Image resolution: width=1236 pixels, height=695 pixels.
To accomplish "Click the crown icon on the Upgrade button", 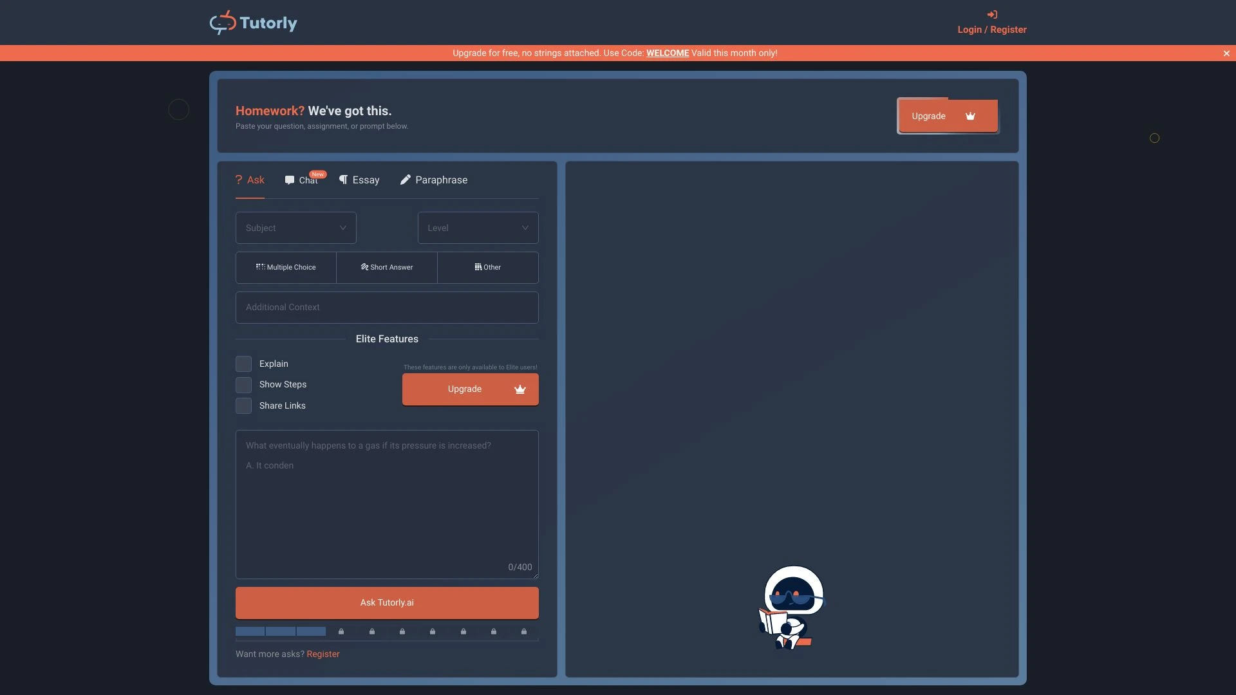I will (x=971, y=116).
